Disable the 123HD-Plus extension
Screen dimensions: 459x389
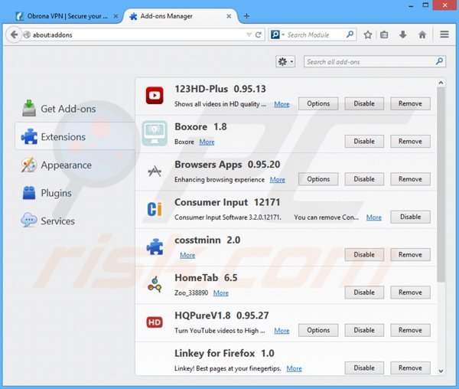click(x=364, y=103)
